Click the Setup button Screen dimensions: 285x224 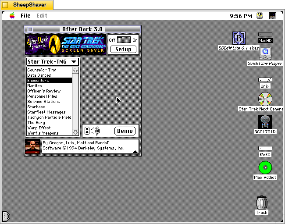123,49
